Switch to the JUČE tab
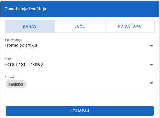Screen dimensions: 160x118 [80, 26]
